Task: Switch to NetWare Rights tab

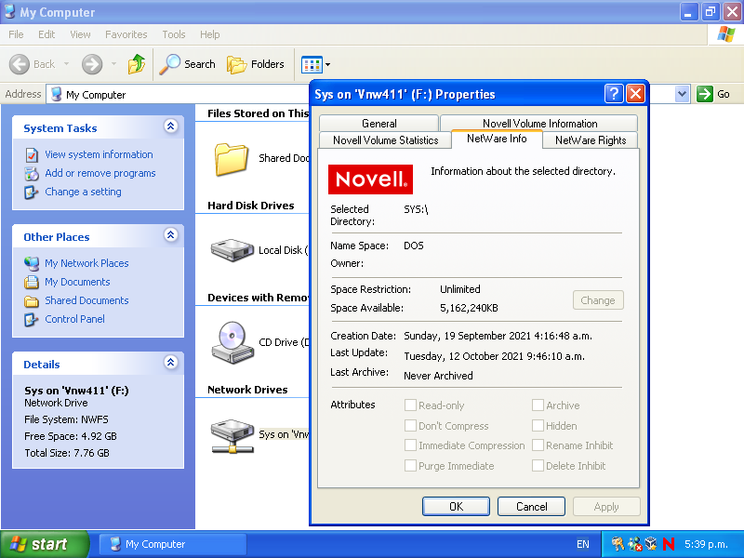Action: pyautogui.click(x=591, y=140)
